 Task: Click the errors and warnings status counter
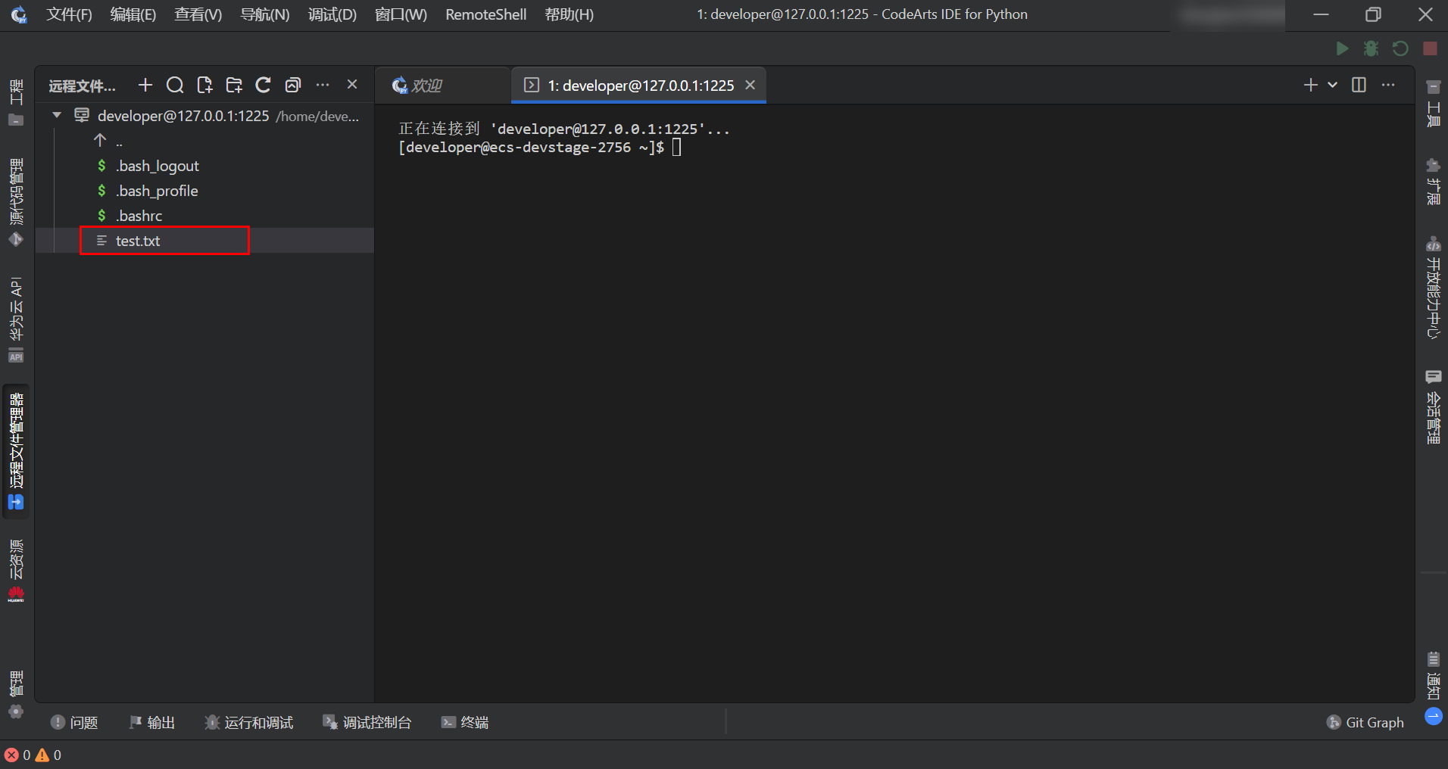(33, 755)
